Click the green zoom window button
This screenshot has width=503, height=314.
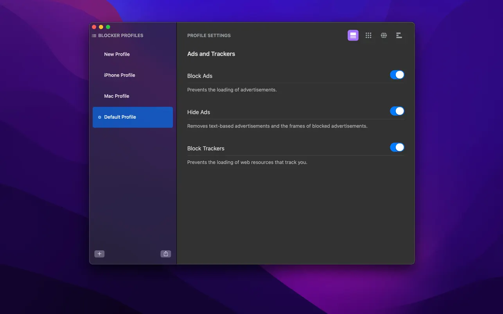pyautogui.click(x=108, y=27)
